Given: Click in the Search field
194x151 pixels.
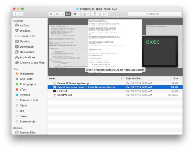Looking at the screenshot, I should [x=154, y=14].
